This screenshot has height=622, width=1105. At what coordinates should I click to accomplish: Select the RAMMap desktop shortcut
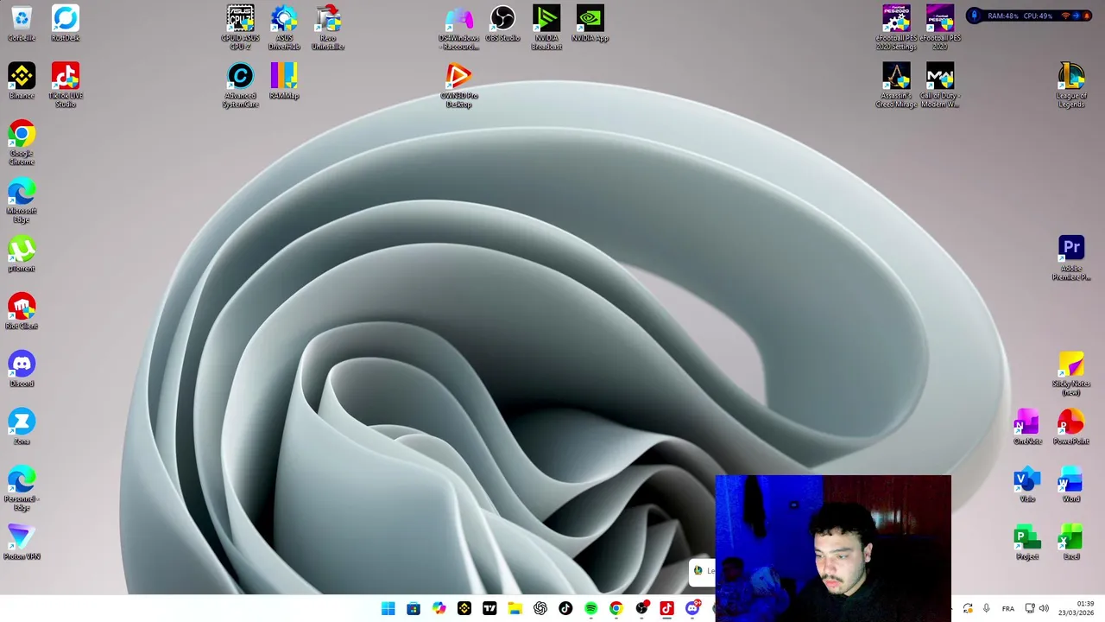coord(284,81)
